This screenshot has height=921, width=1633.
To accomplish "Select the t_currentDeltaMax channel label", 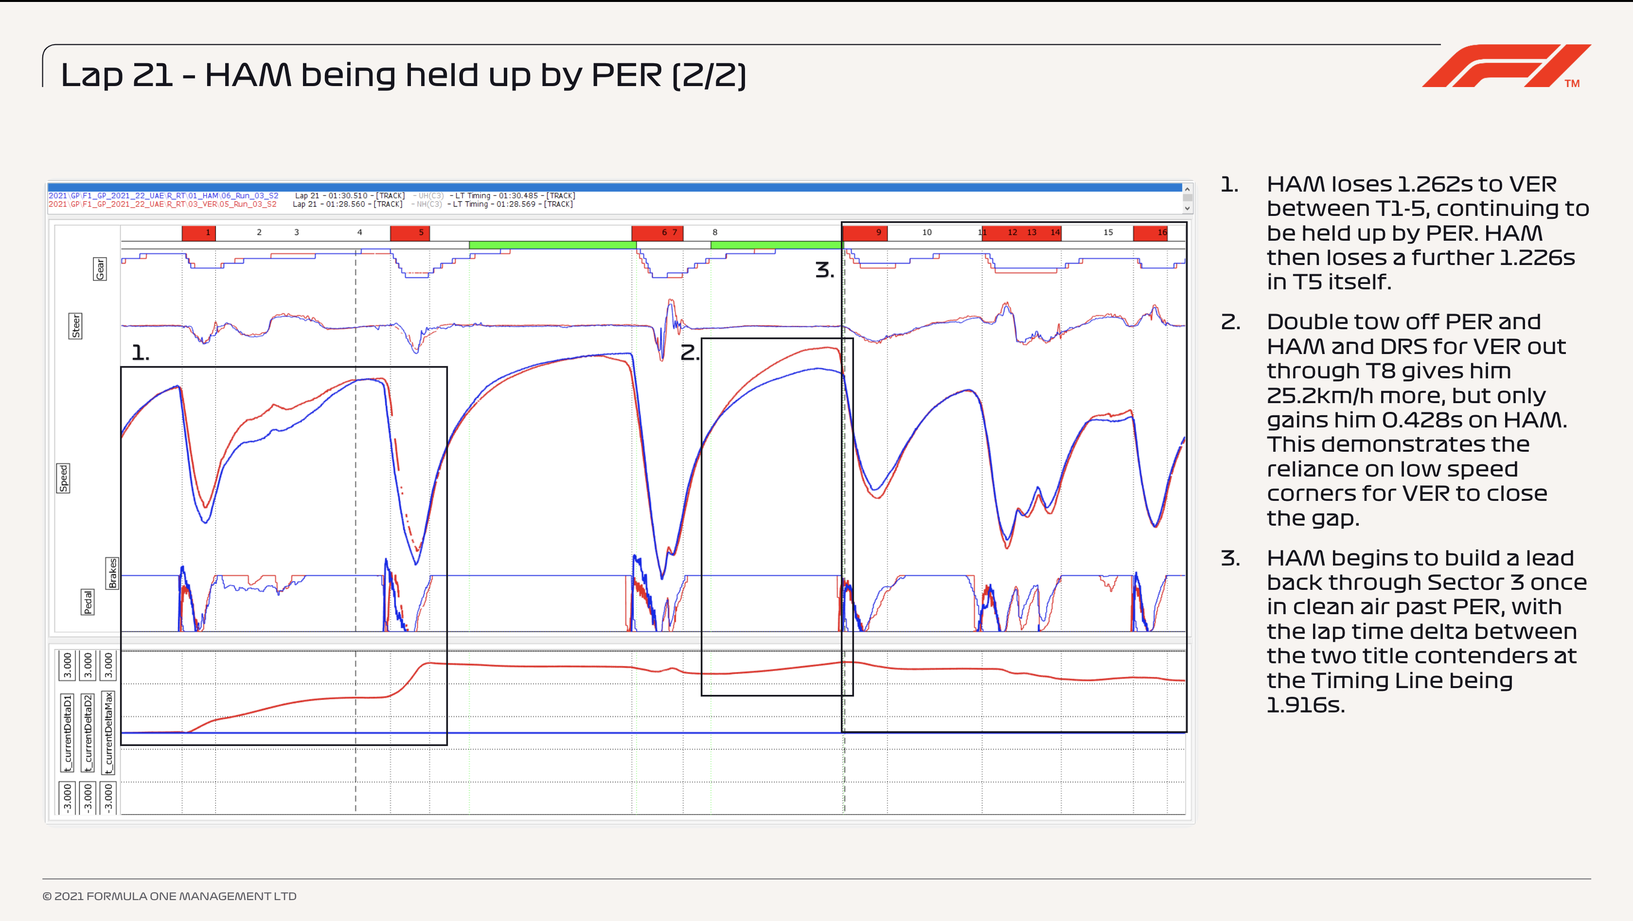I will pyautogui.click(x=108, y=733).
